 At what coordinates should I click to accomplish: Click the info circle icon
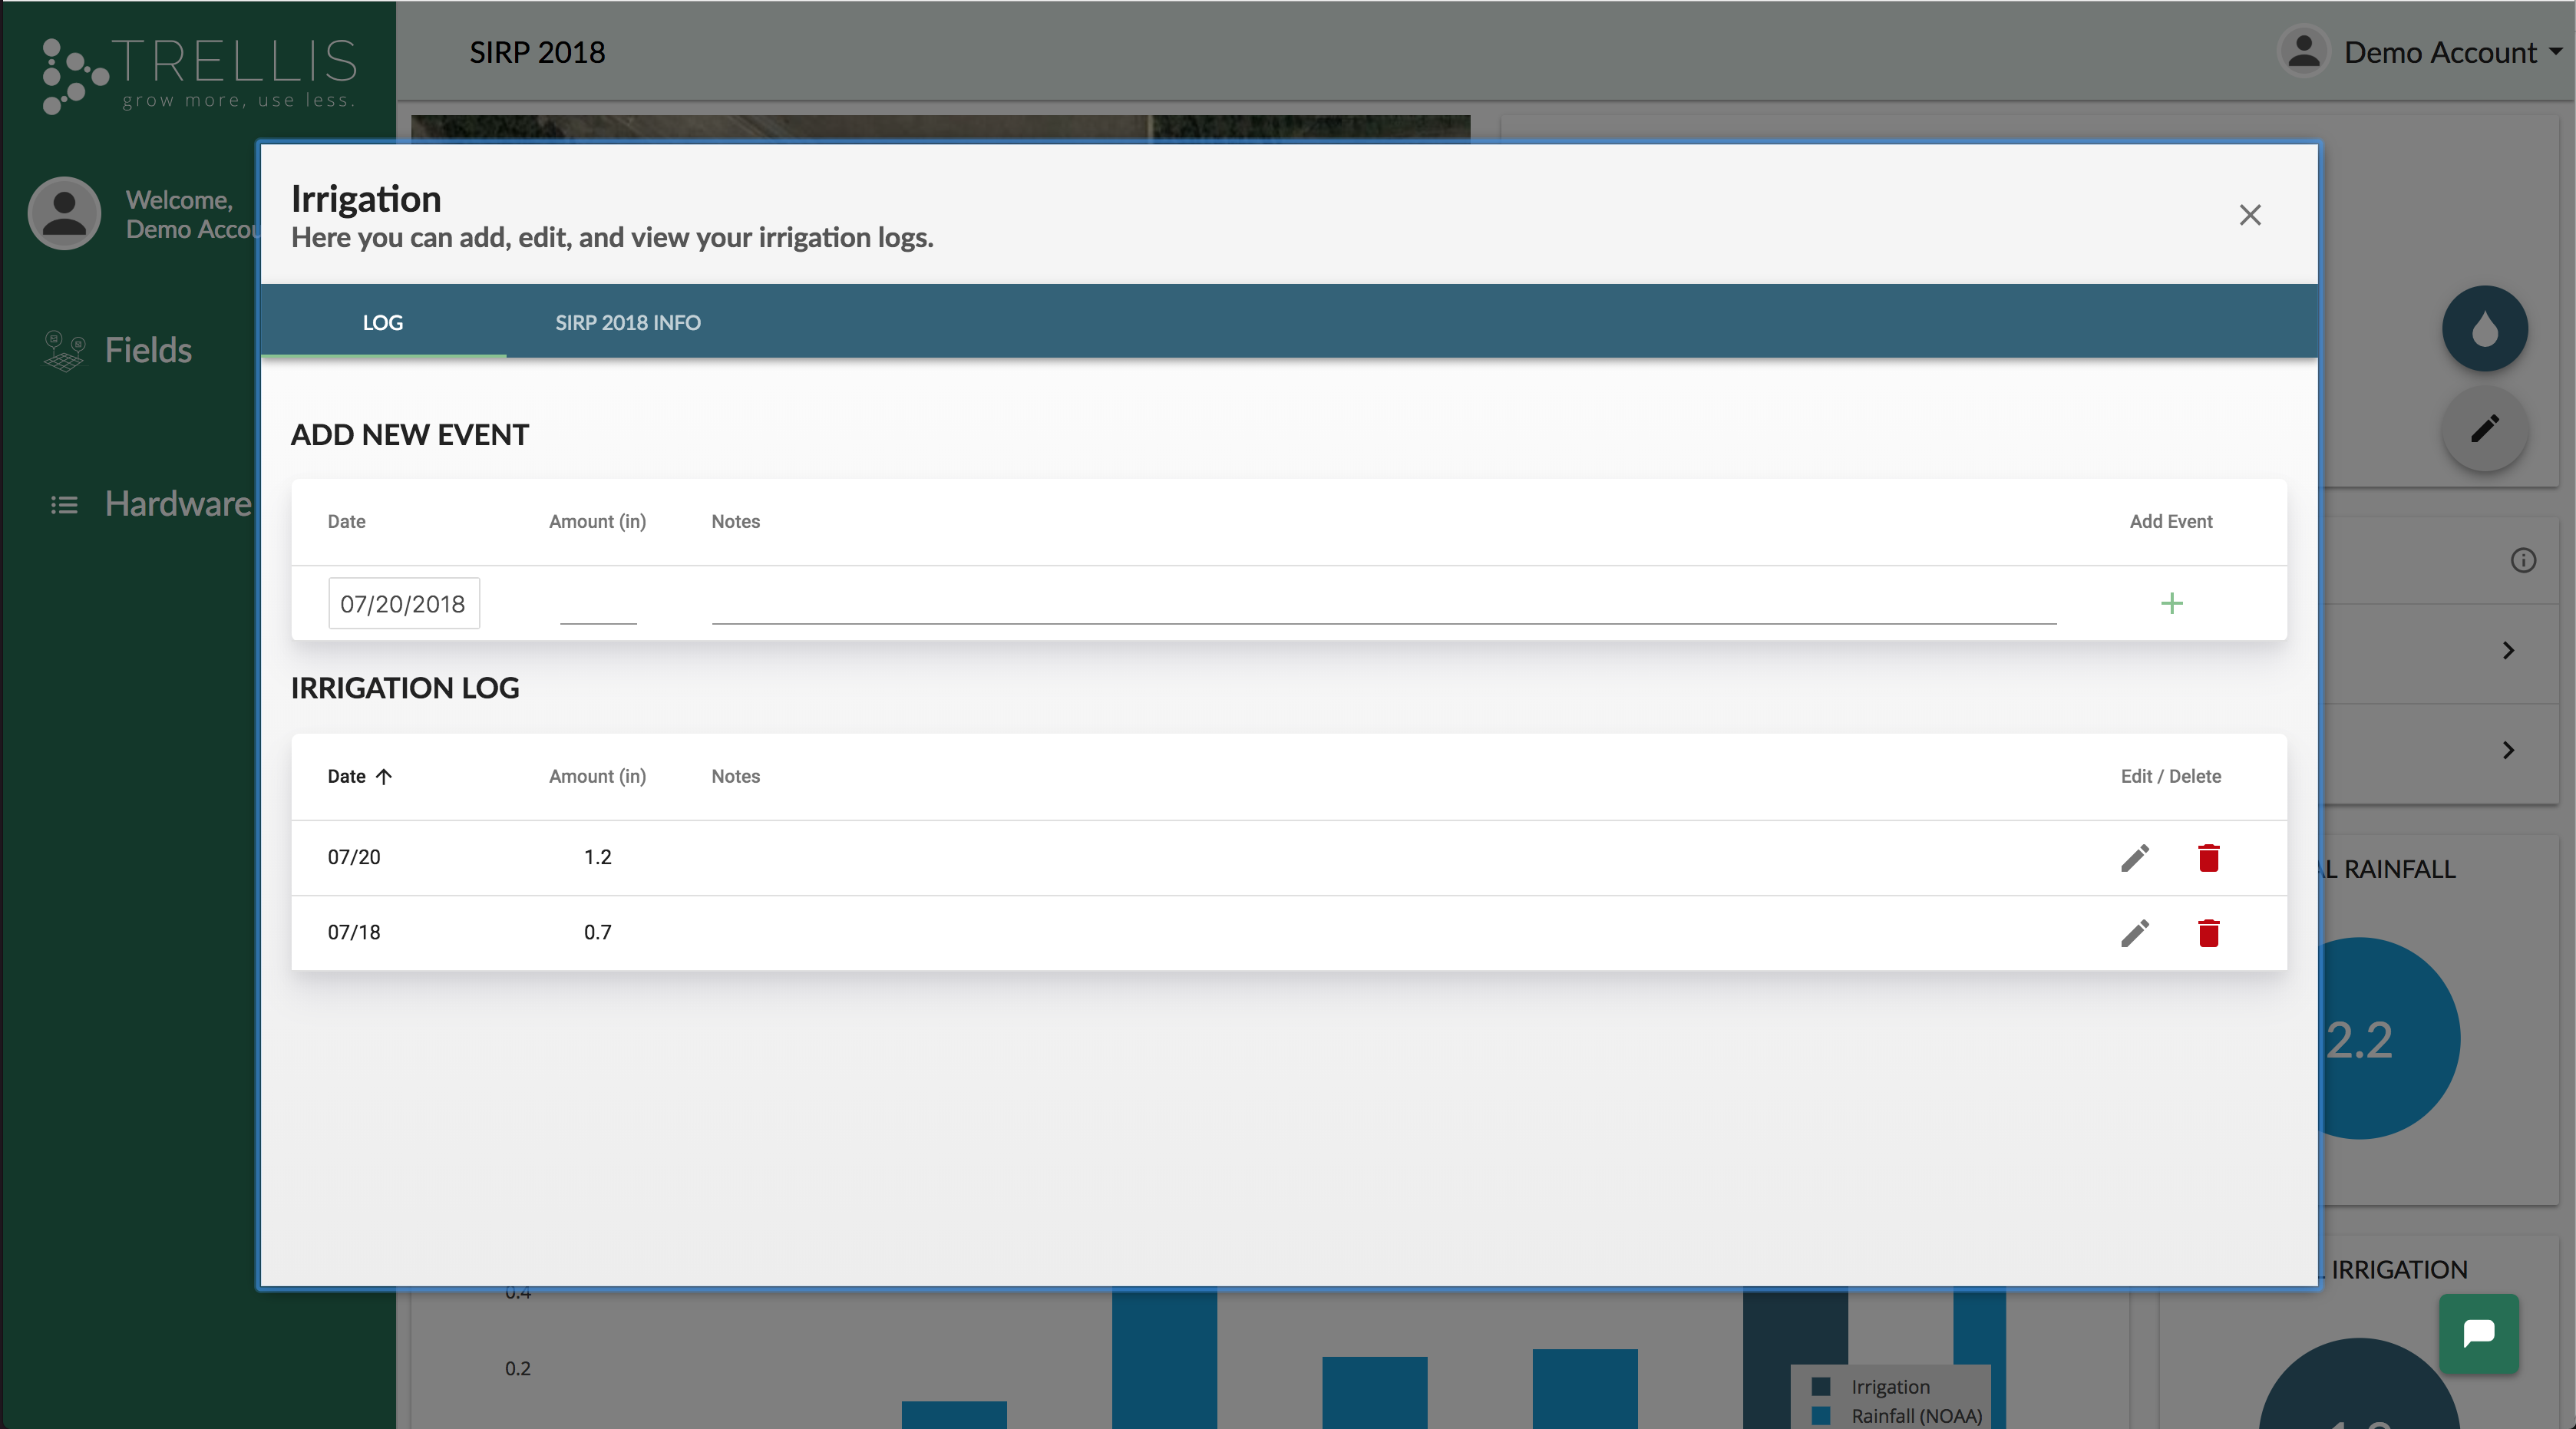2523,560
